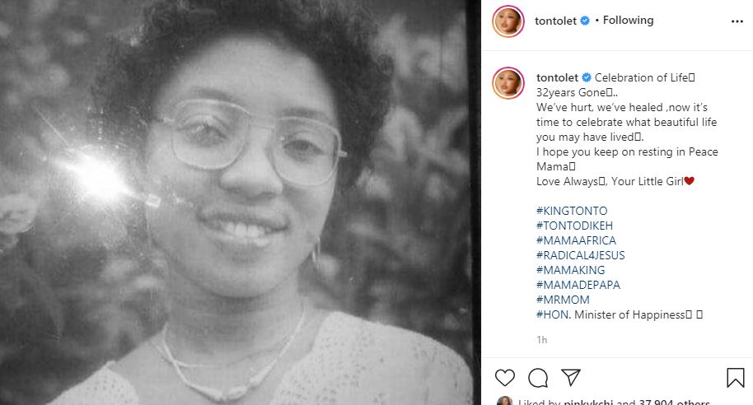The image size is (753, 405).
Task: Open the #MAMAKING hashtag
Action: 570,270
